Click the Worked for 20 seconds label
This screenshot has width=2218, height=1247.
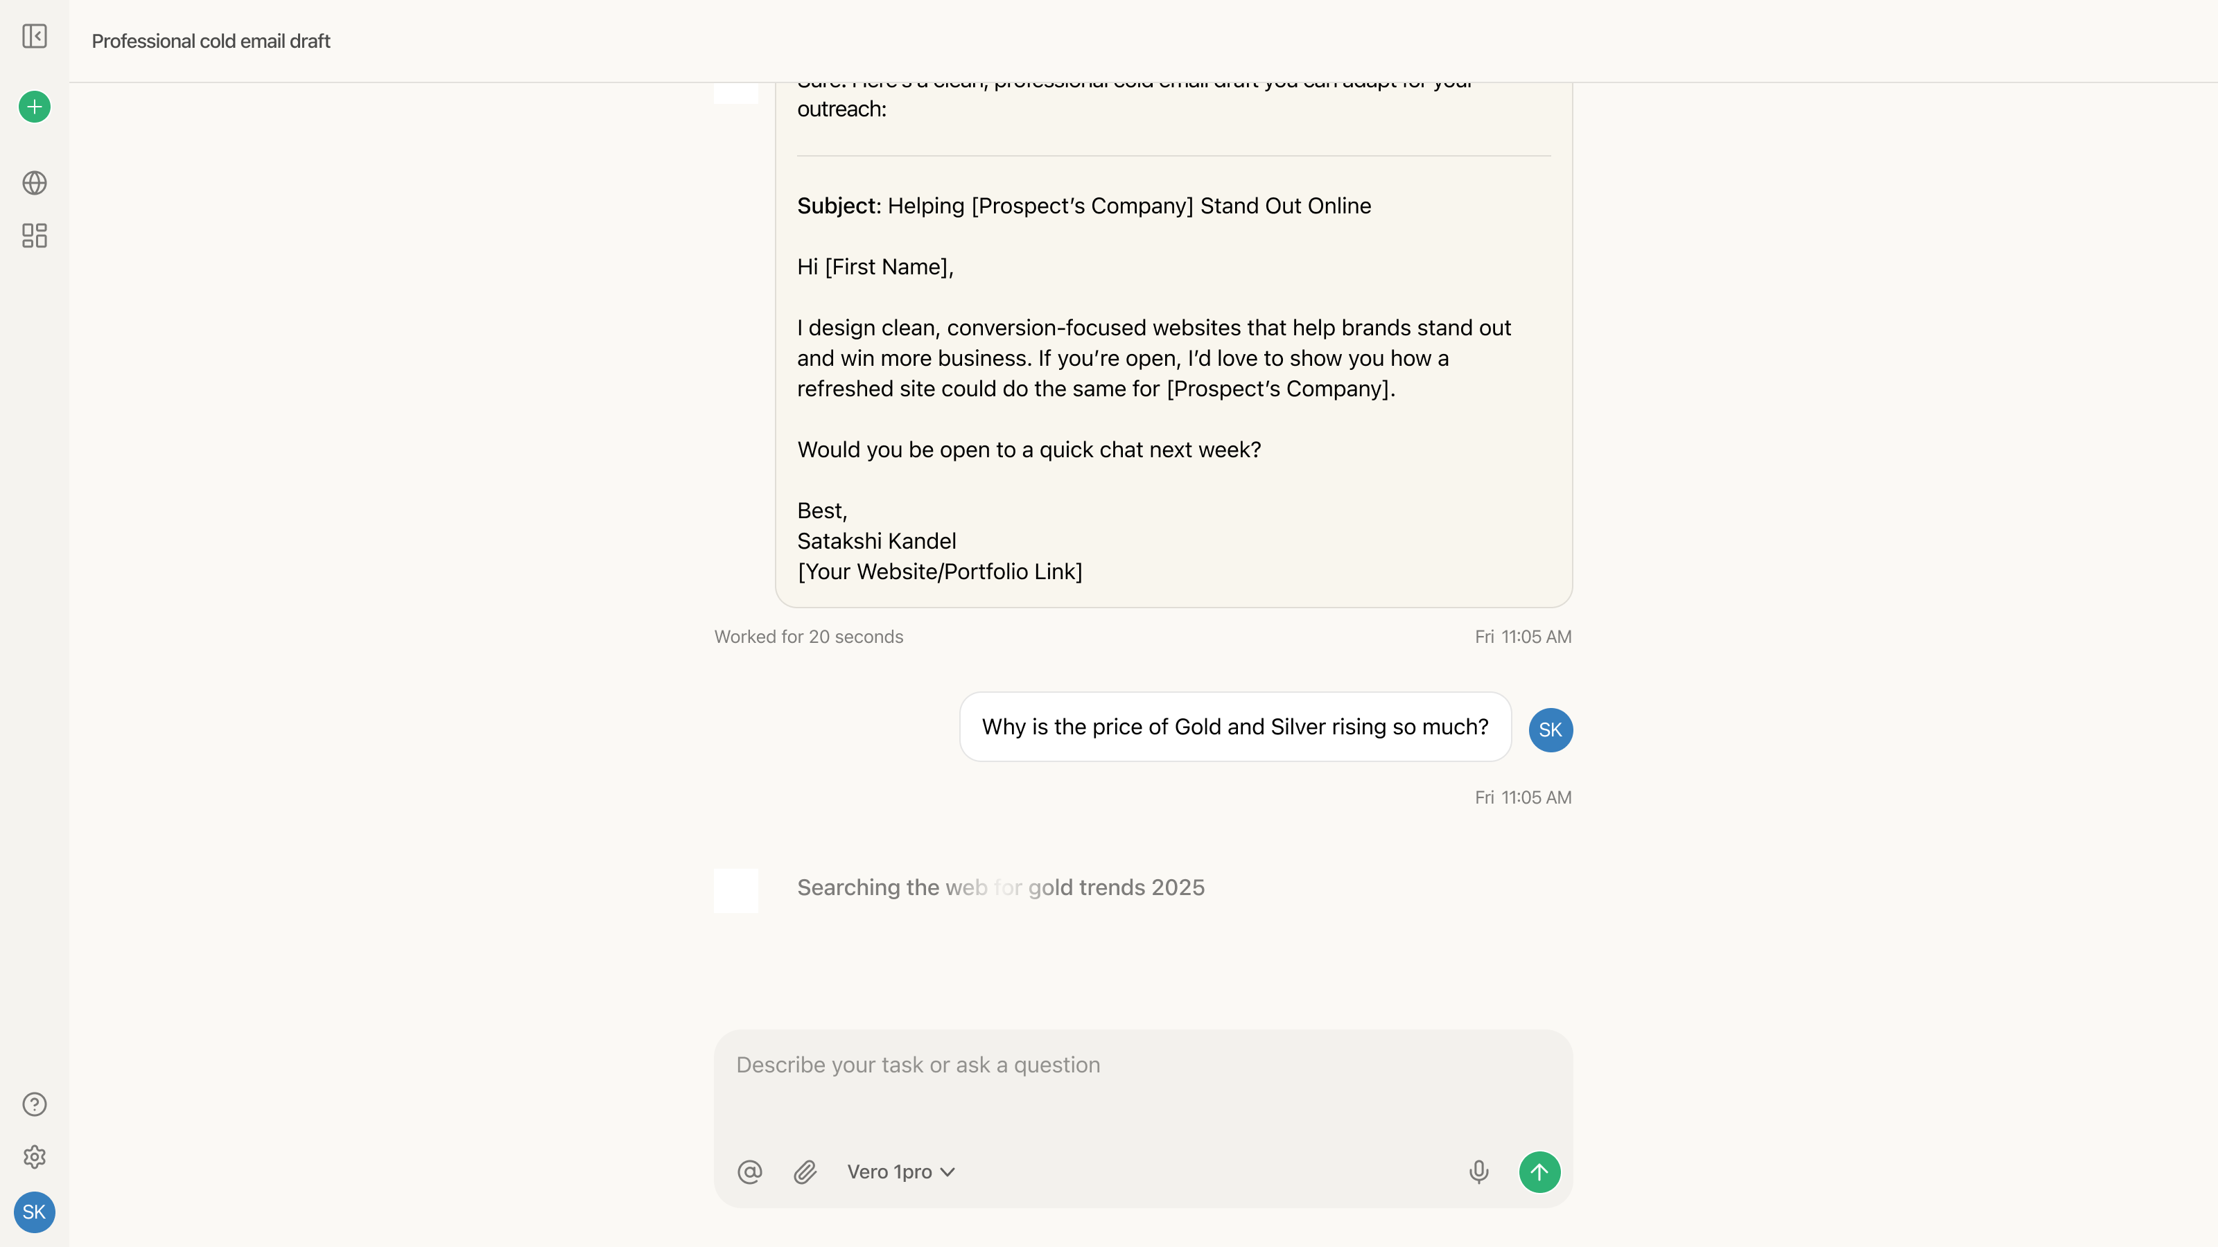click(808, 637)
